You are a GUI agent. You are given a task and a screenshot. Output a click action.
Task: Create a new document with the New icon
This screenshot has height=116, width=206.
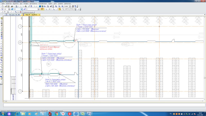tap(3, 6)
